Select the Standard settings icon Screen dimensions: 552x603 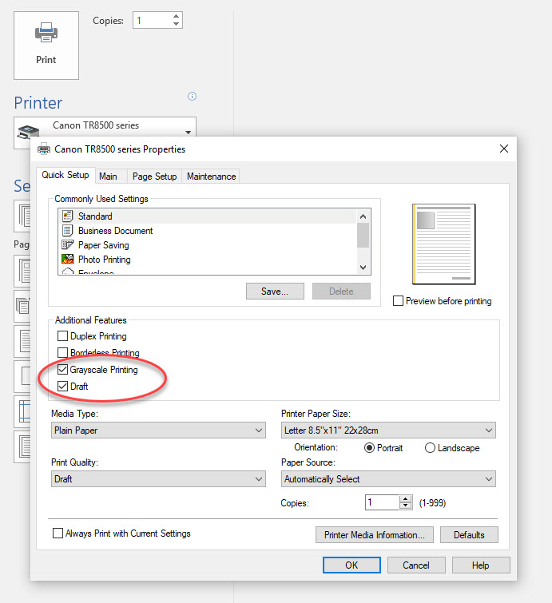coord(68,216)
